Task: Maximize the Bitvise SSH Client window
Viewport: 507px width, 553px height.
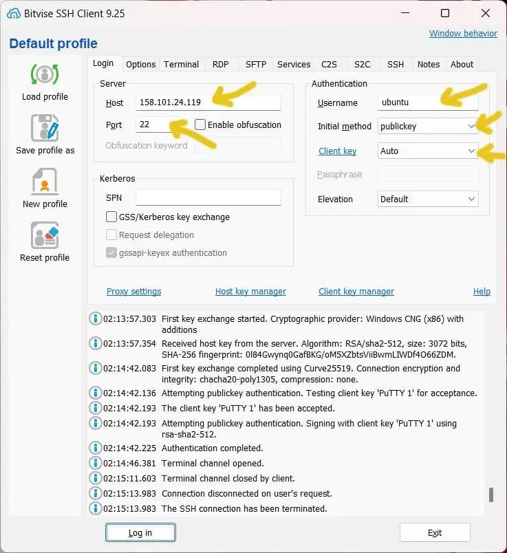Action: point(445,13)
